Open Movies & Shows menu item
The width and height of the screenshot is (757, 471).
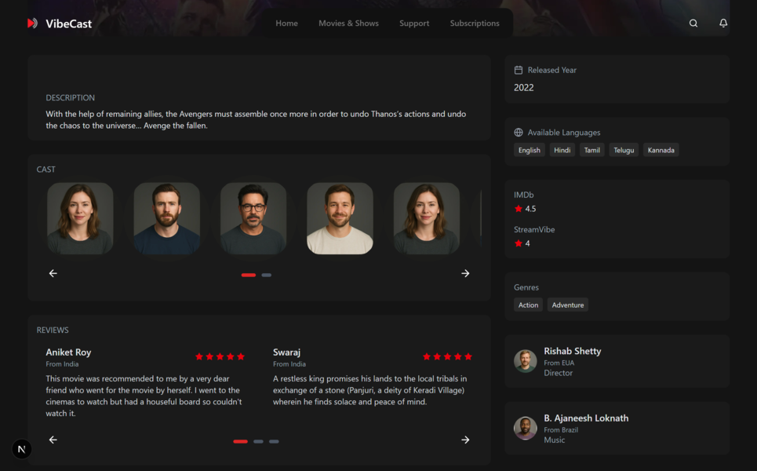[x=348, y=24]
